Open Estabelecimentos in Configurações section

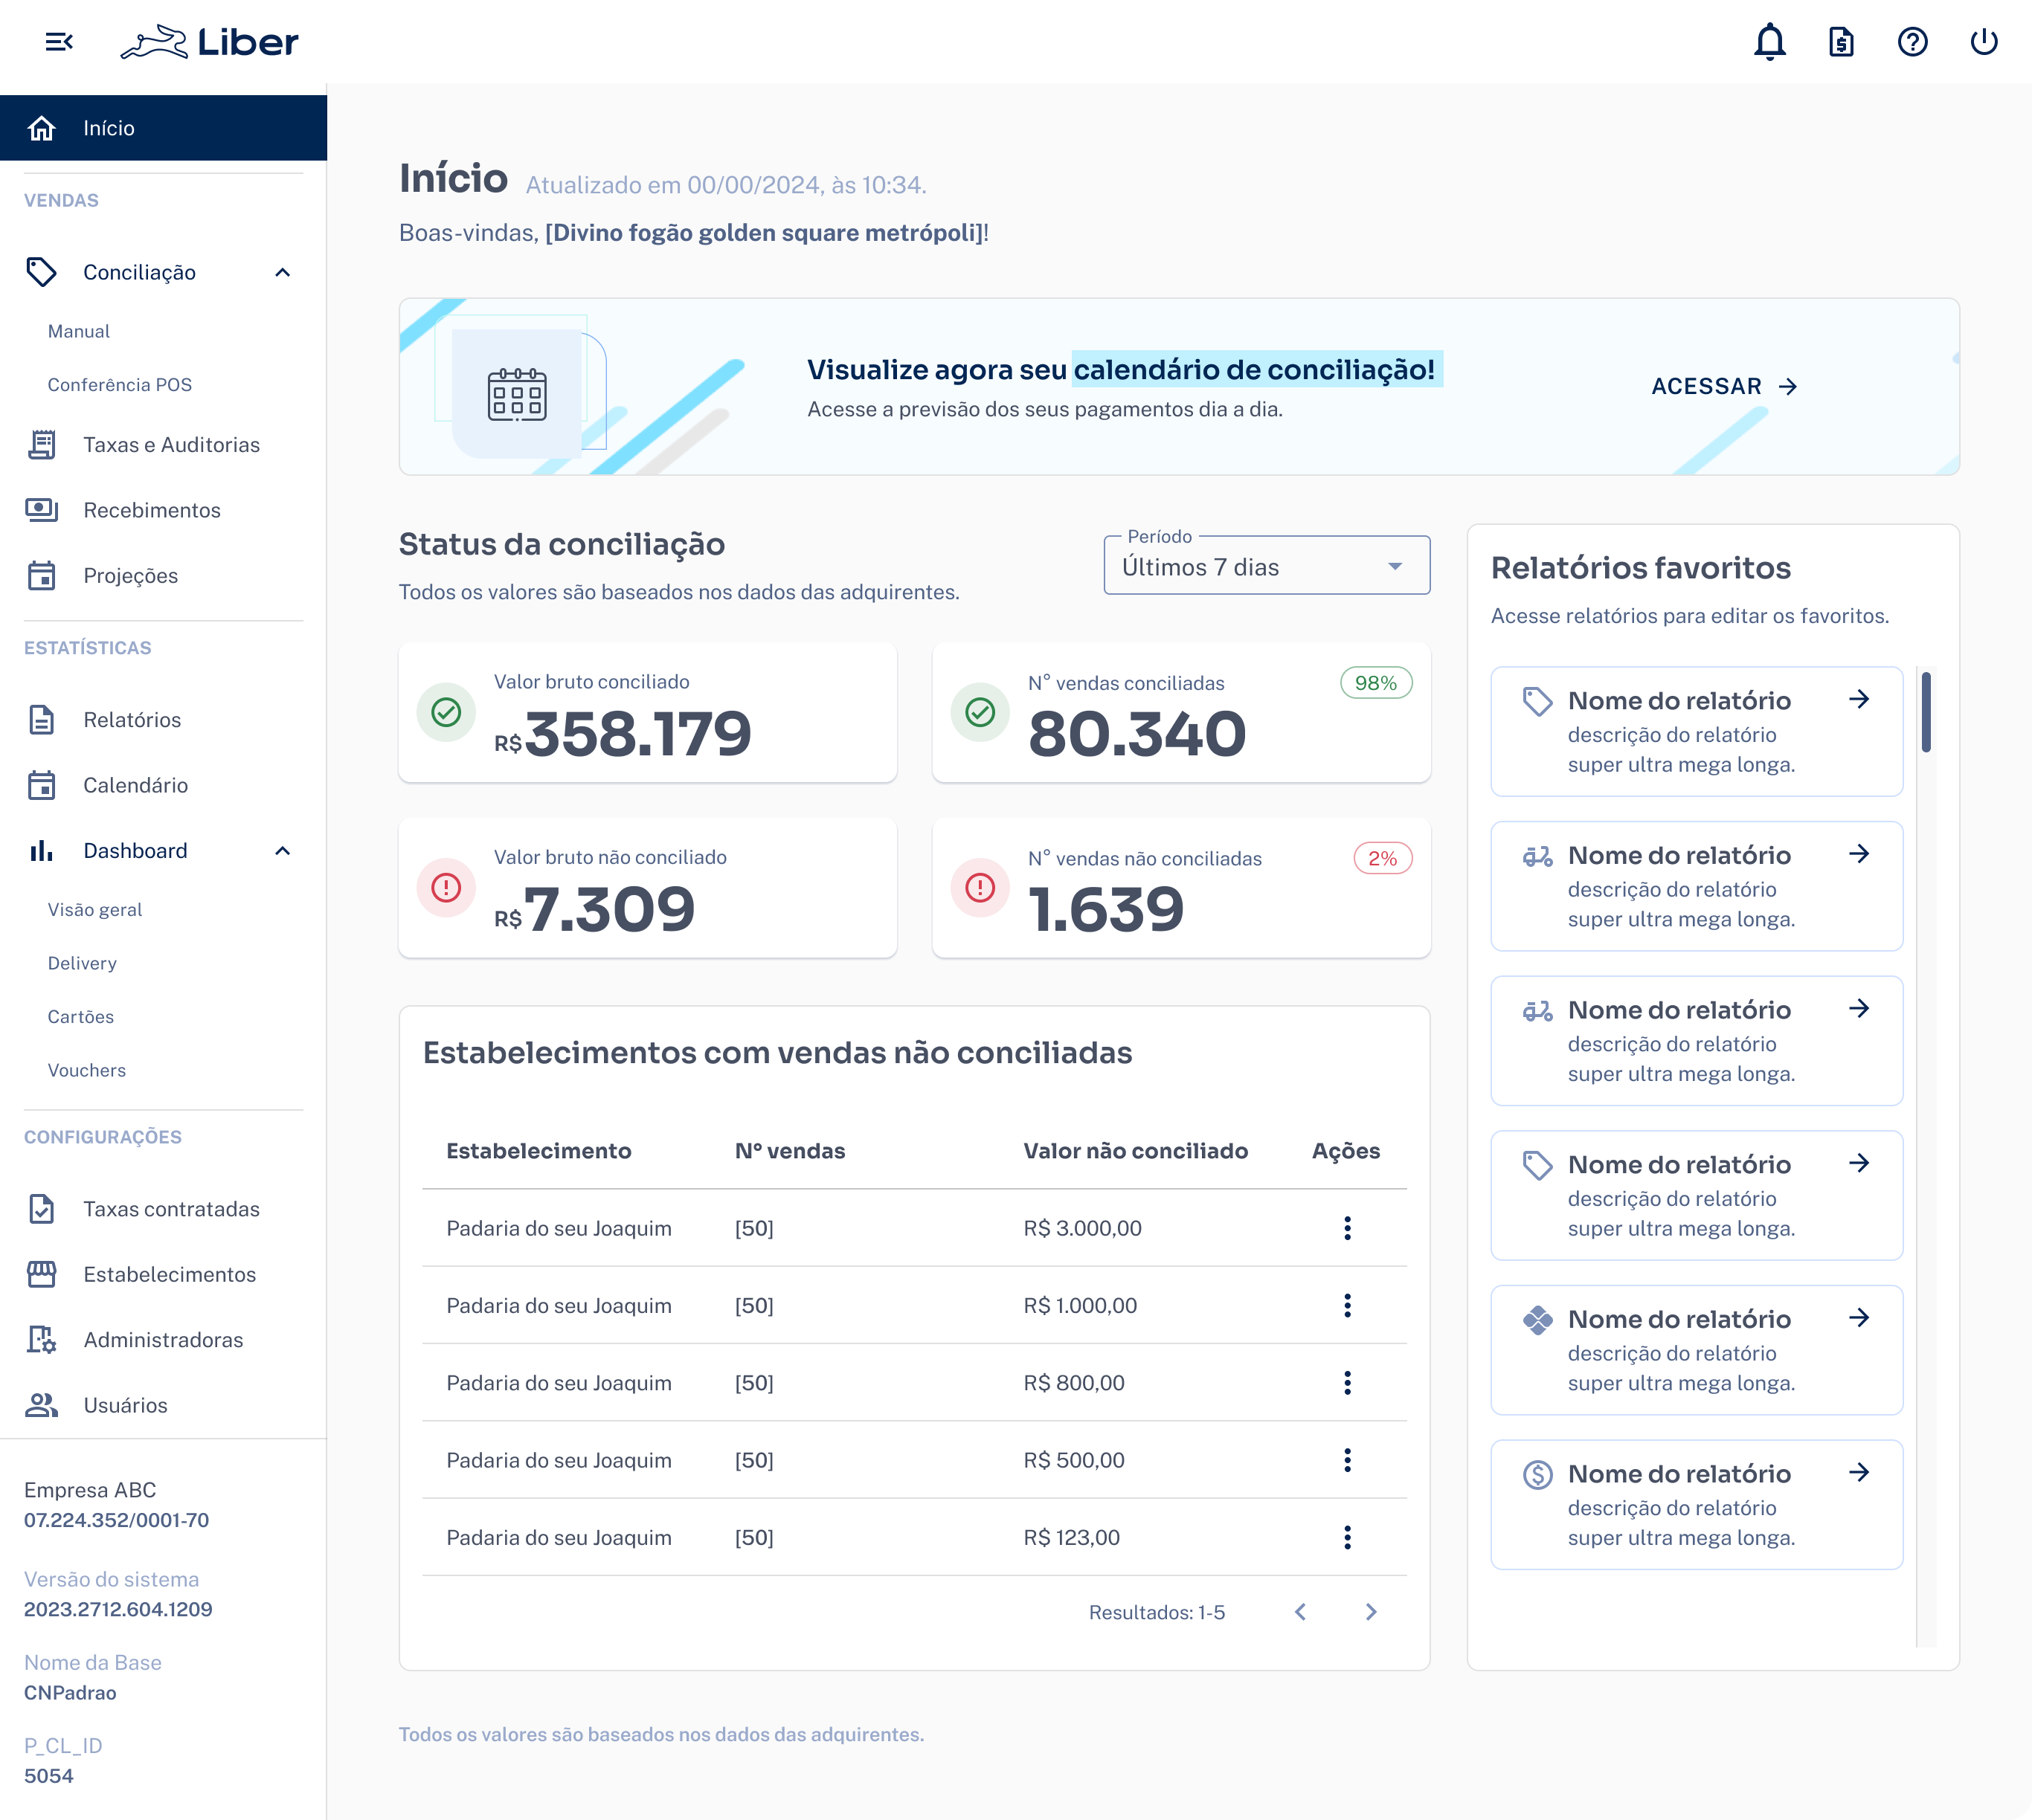tap(169, 1274)
